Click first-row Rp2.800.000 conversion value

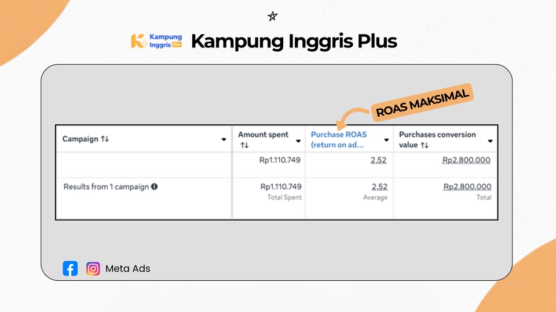click(x=466, y=160)
